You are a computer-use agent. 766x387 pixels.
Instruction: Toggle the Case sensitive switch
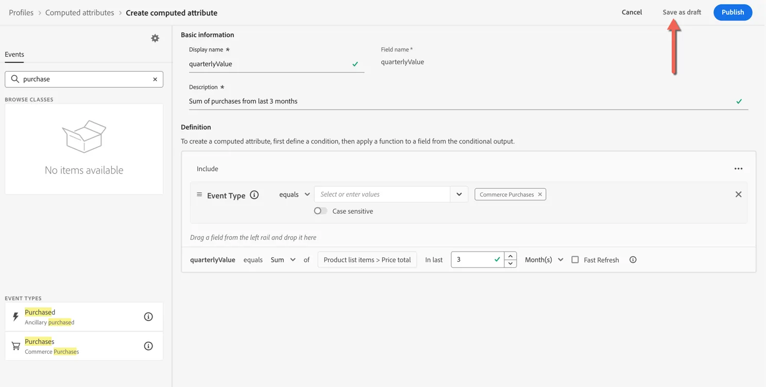click(x=320, y=211)
